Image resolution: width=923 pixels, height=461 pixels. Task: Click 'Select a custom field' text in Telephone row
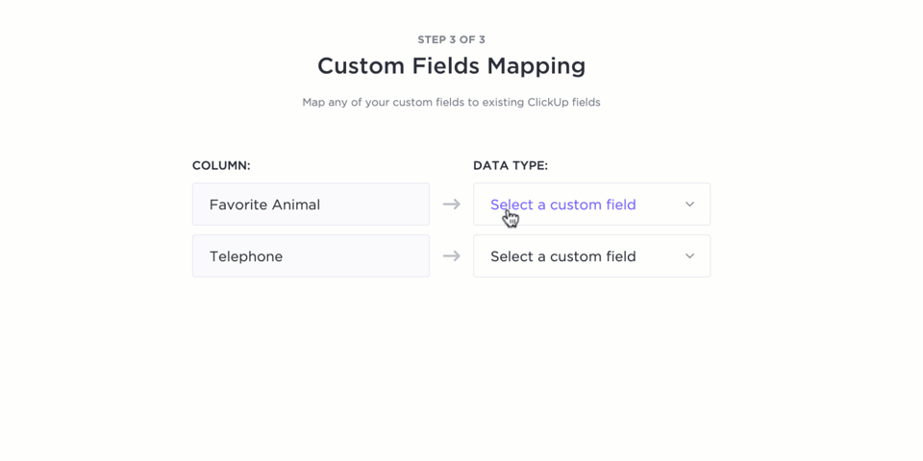[x=562, y=256]
